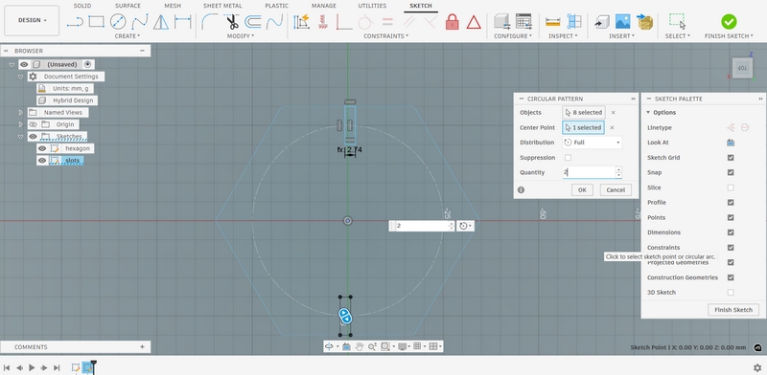The height and width of the screenshot is (375, 767).
Task: Click the Finish Sketch palette button
Action: [733, 310]
